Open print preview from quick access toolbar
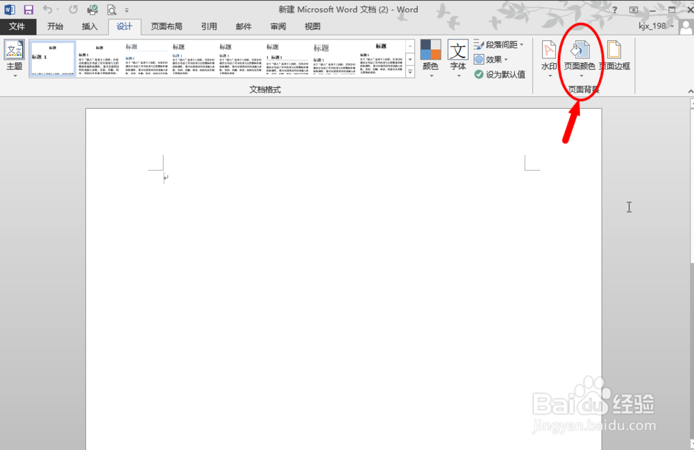This screenshot has height=450, width=694. pos(112,9)
